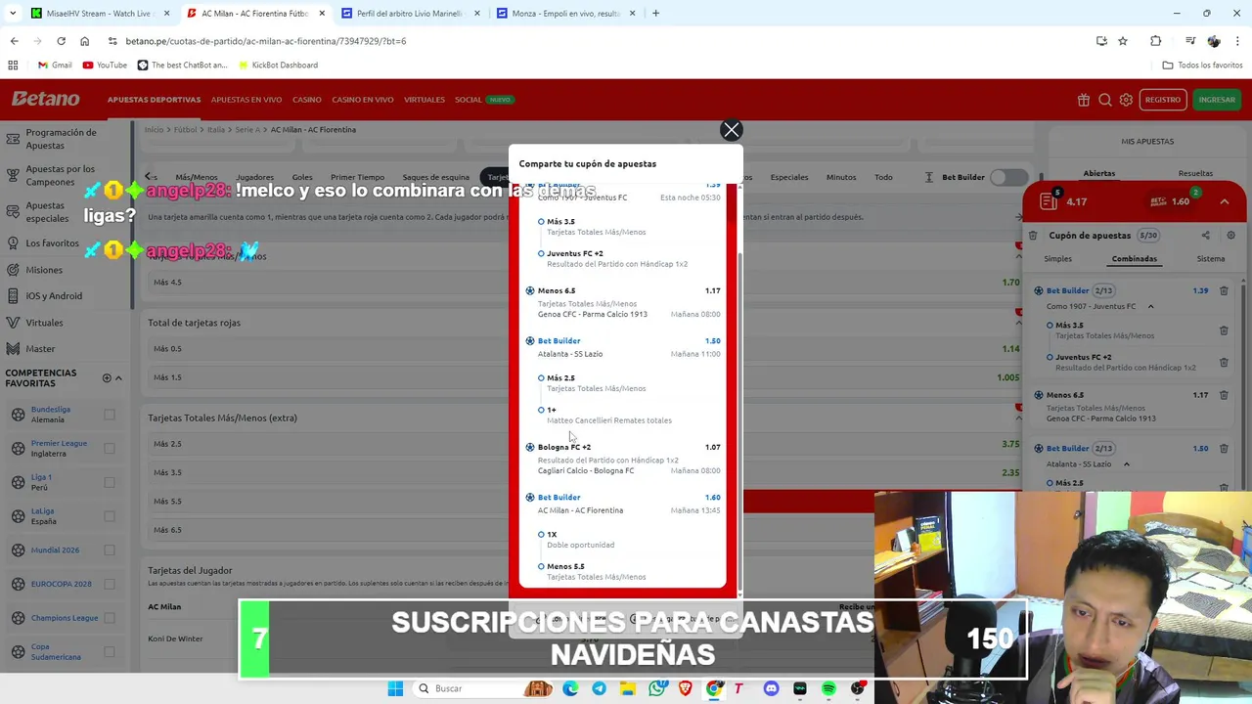Switch to Apuestas en Vivo section
This screenshot has width=1252, height=704.
(x=246, y=100)
